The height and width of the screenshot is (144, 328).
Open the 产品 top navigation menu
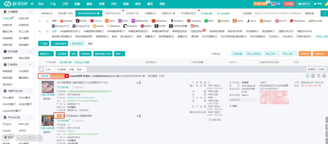click(x=53, y=4)
